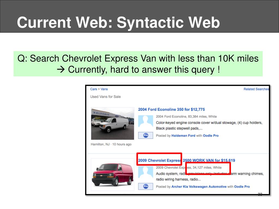
Task: Open Related Searches link
Action: [256, 89]
